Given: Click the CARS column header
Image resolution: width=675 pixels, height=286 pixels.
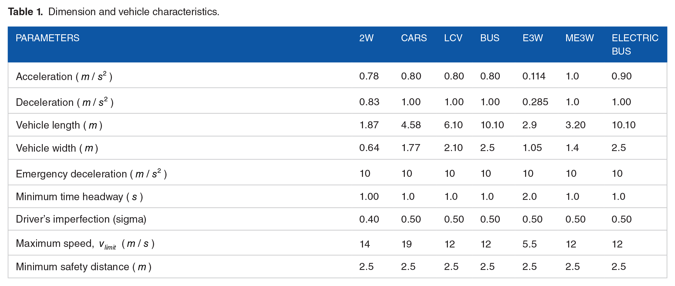Looking at the screenshot, I should point(414,38).
